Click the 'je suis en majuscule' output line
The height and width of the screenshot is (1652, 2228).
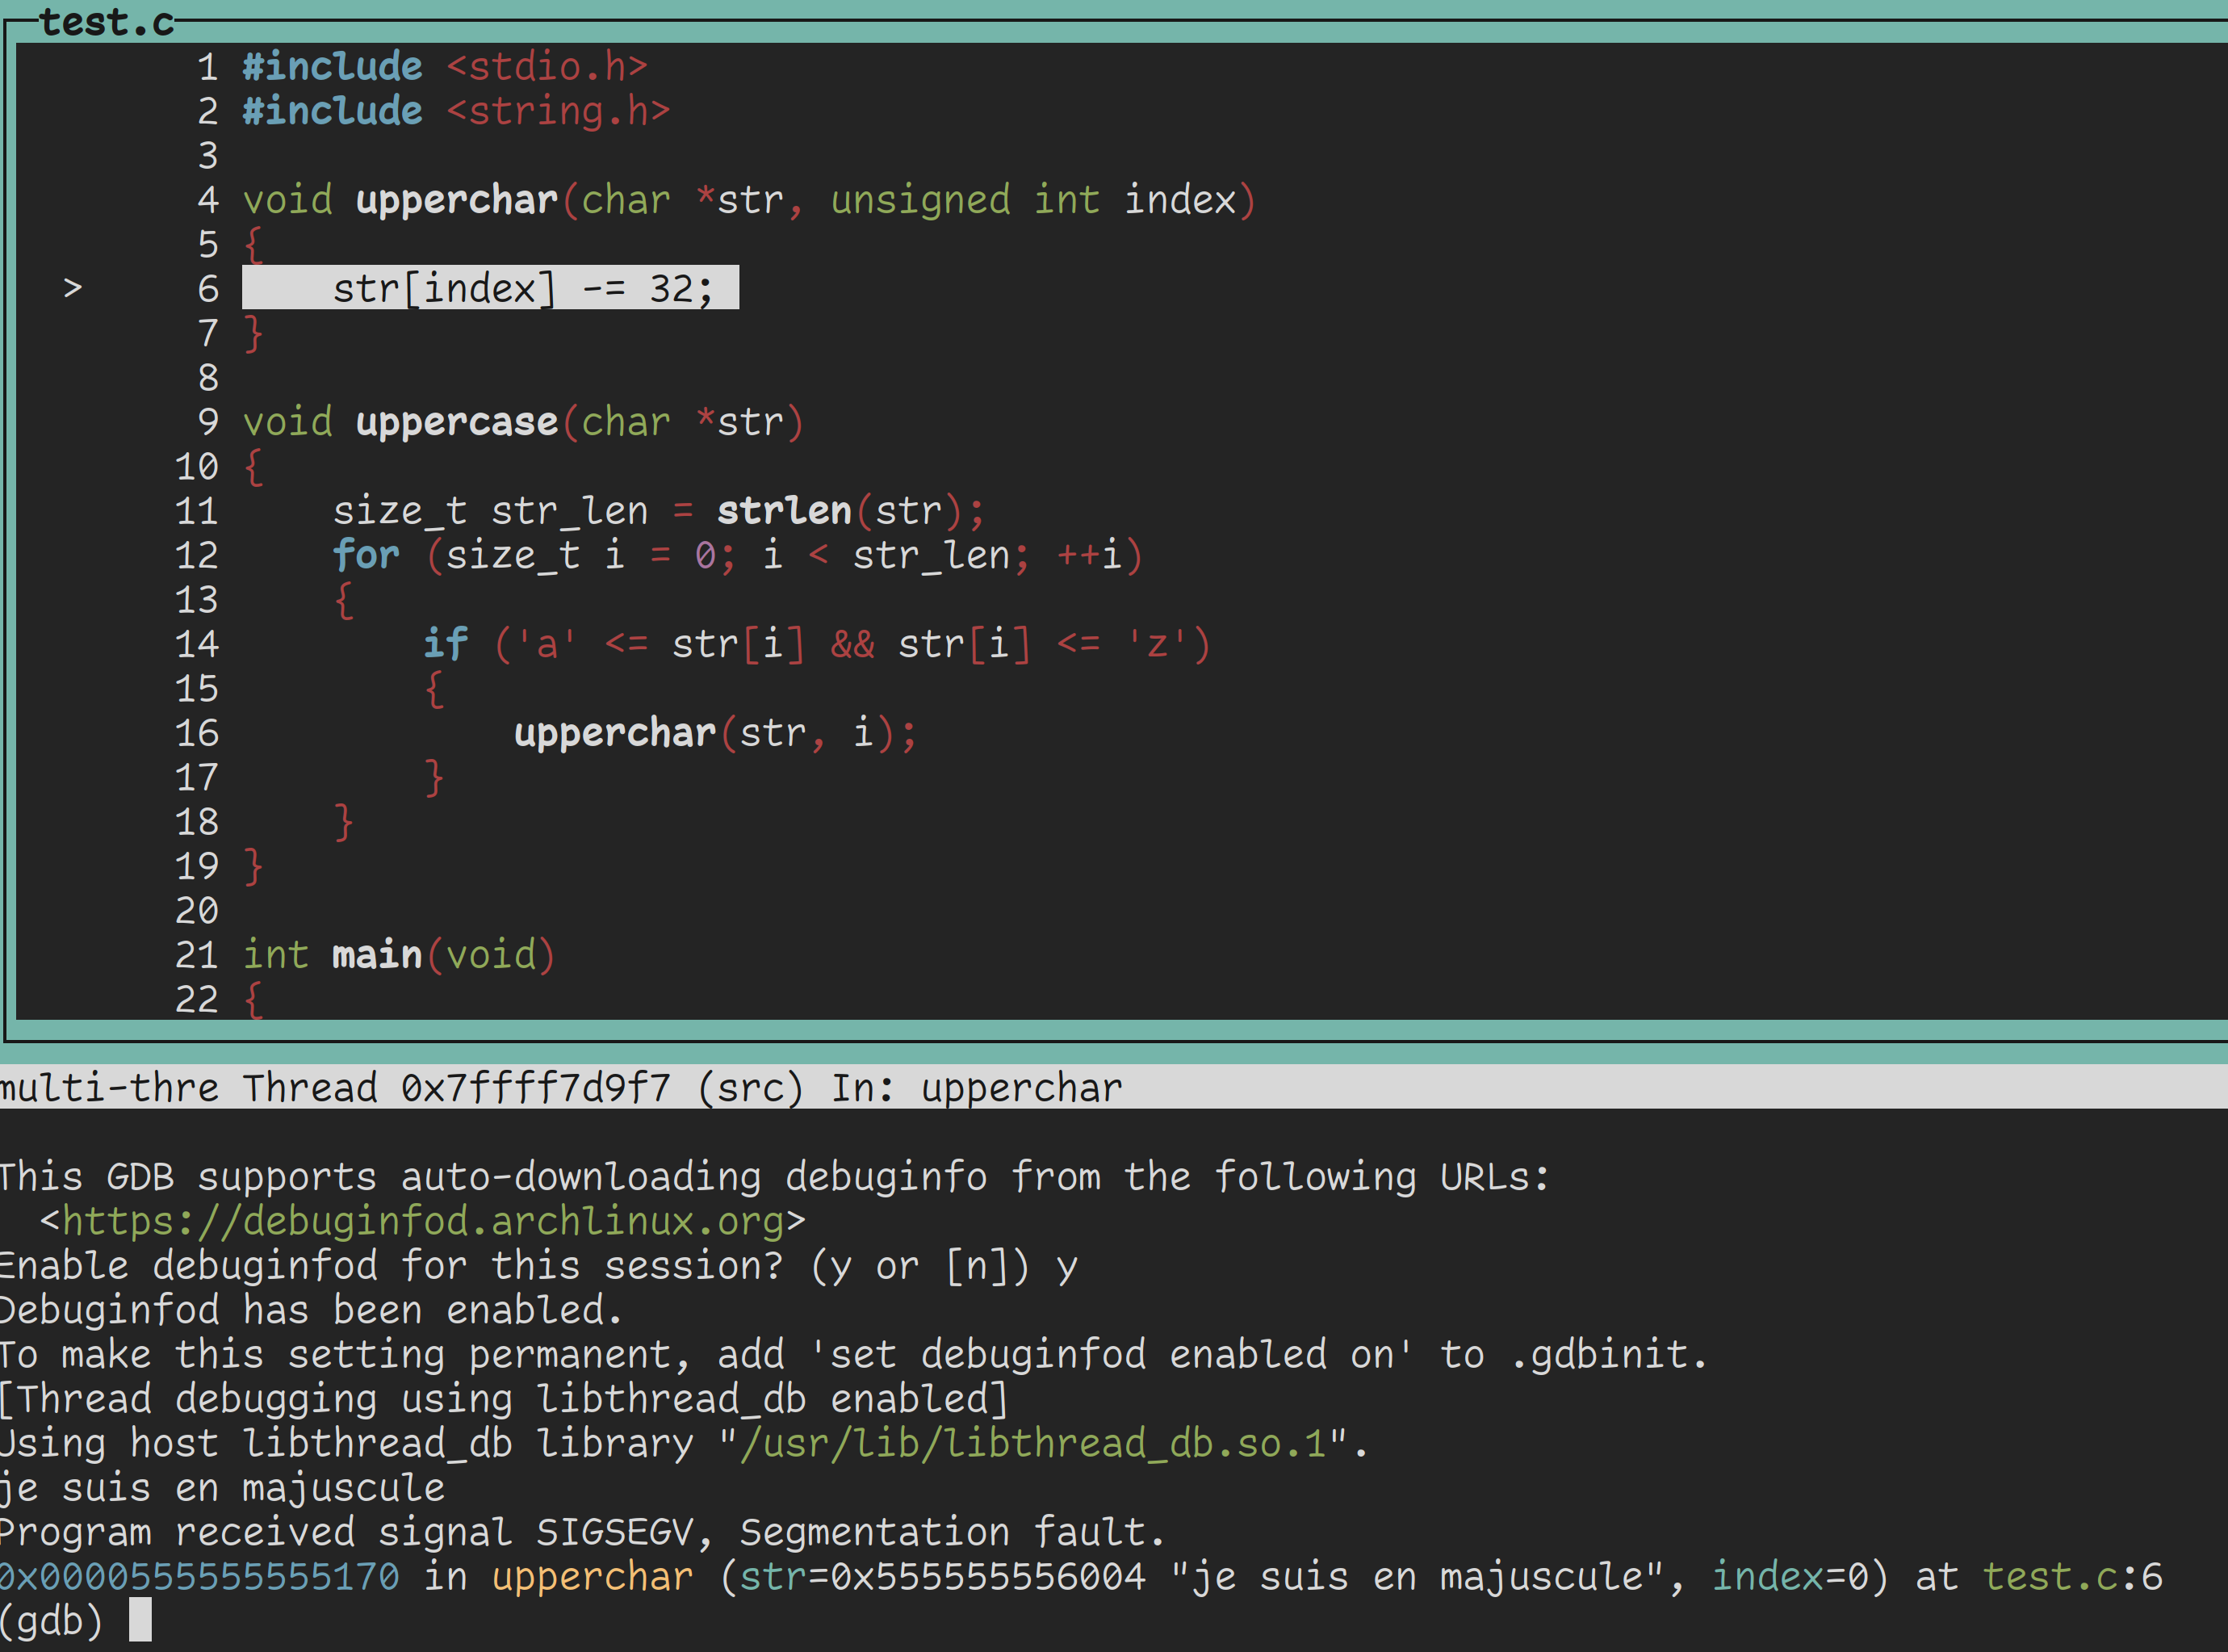[222, 1488]
